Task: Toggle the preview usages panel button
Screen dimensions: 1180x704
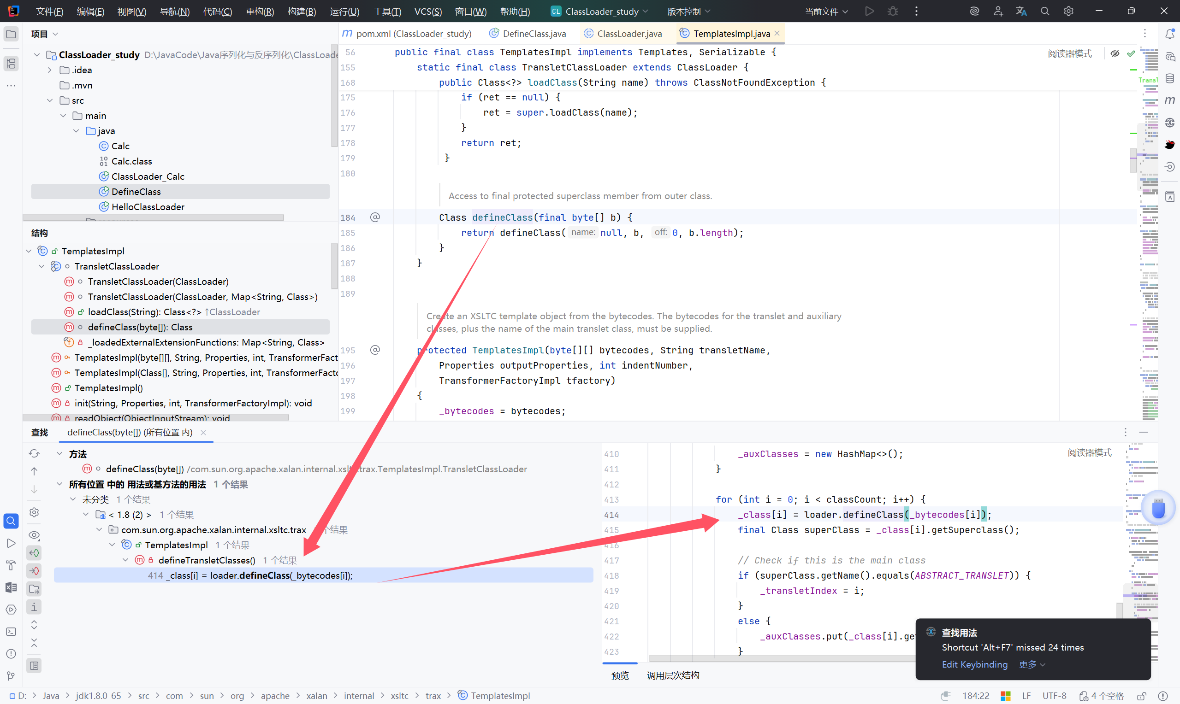Action: click(34, 666)
